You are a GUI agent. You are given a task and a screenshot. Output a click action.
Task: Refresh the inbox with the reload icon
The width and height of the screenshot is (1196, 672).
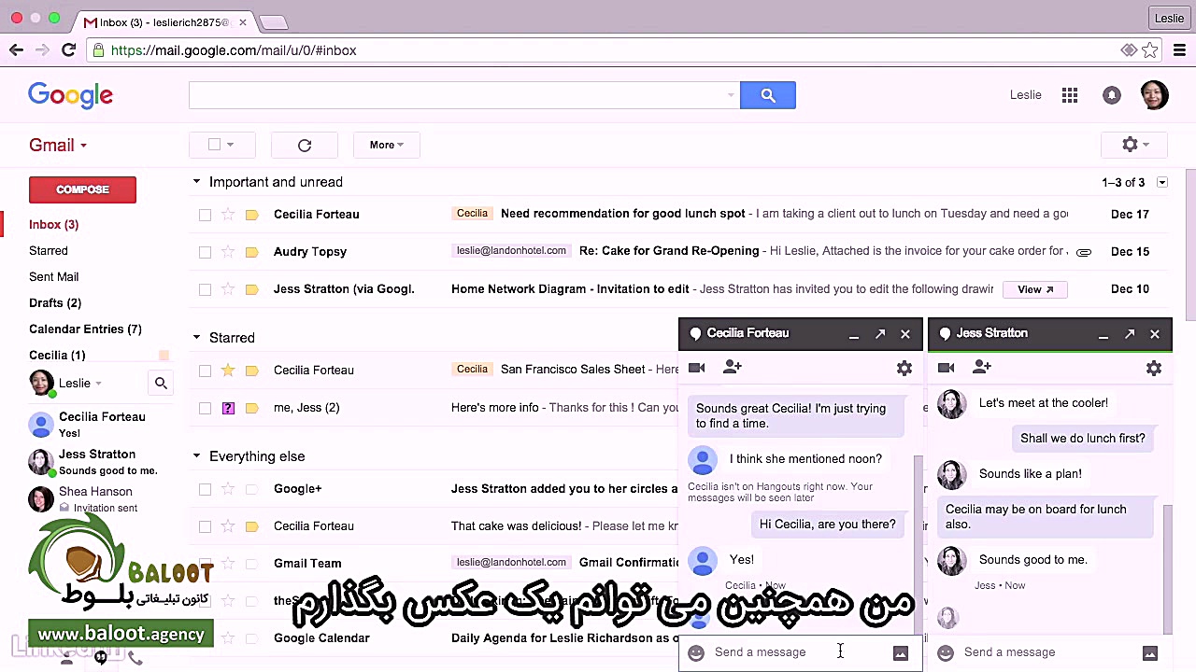304,145
